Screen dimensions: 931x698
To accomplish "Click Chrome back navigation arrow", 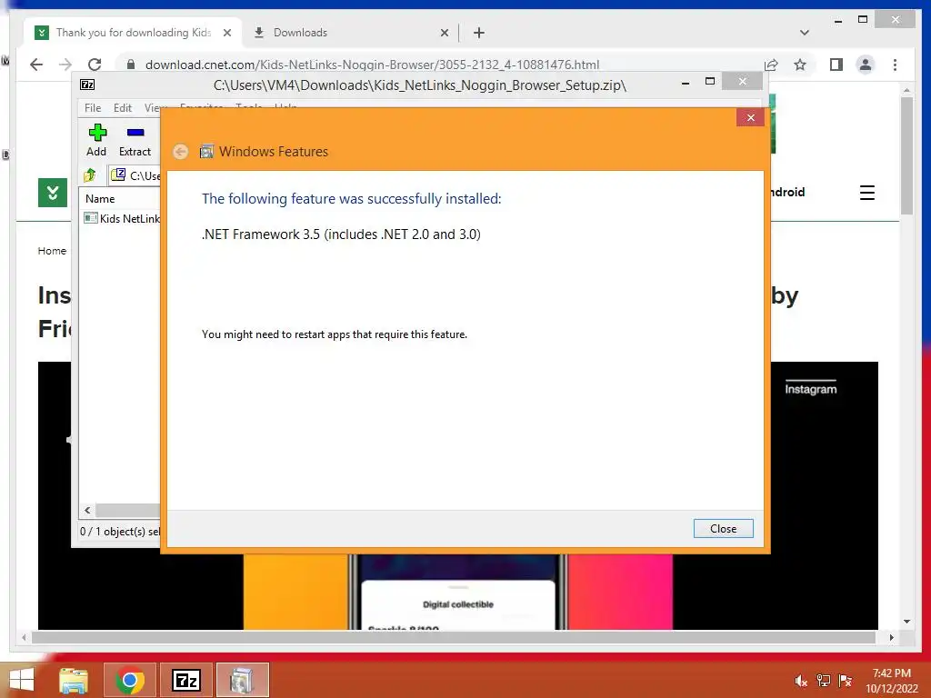I will (36, 65).
